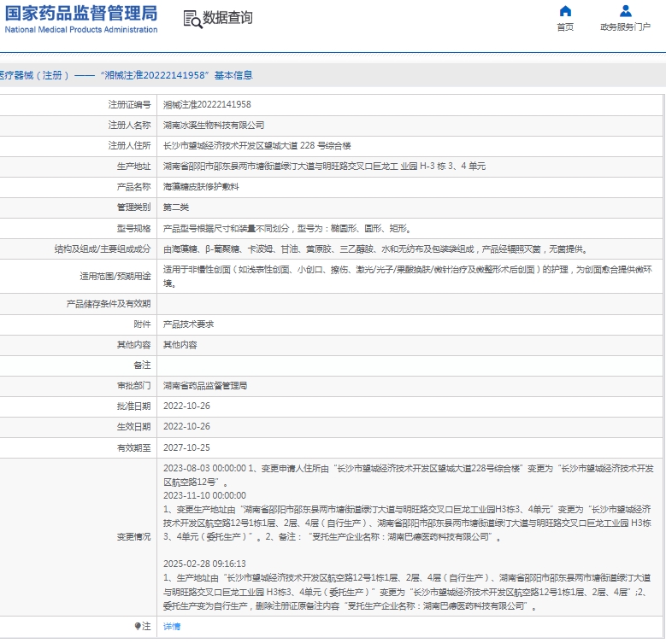This screenshot has width=666, height=643.
Task: Click the composition value starting 由海藻糖
Action: [x=375, y=249]
